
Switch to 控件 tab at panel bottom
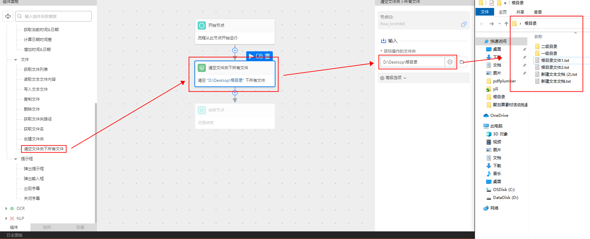(x=47, y=227)
